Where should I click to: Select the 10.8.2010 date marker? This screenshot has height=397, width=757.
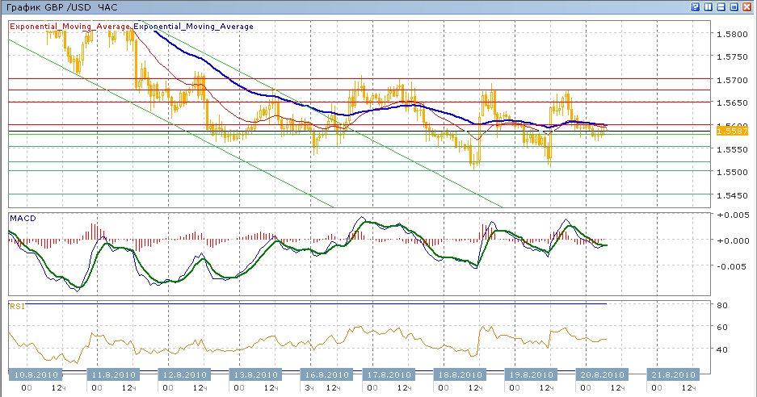36,375
